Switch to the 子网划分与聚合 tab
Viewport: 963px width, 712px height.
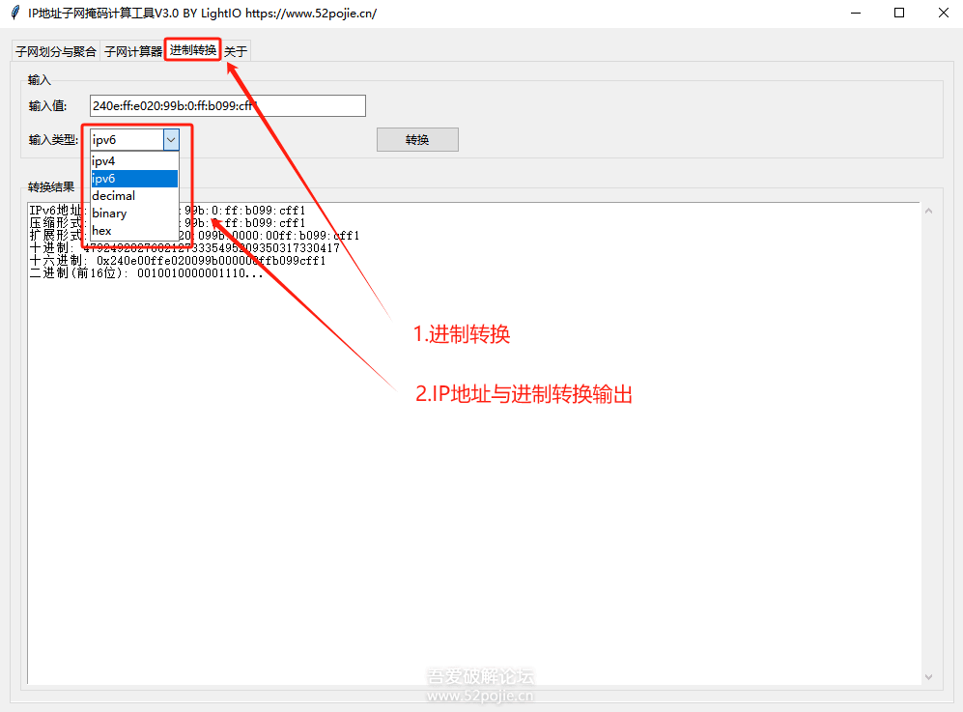point(56,52)
